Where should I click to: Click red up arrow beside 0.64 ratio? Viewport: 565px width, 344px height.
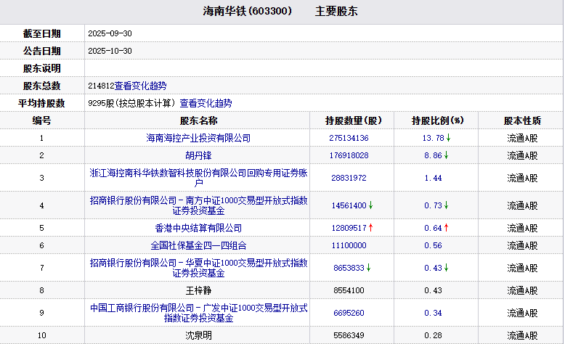(447, 228)
